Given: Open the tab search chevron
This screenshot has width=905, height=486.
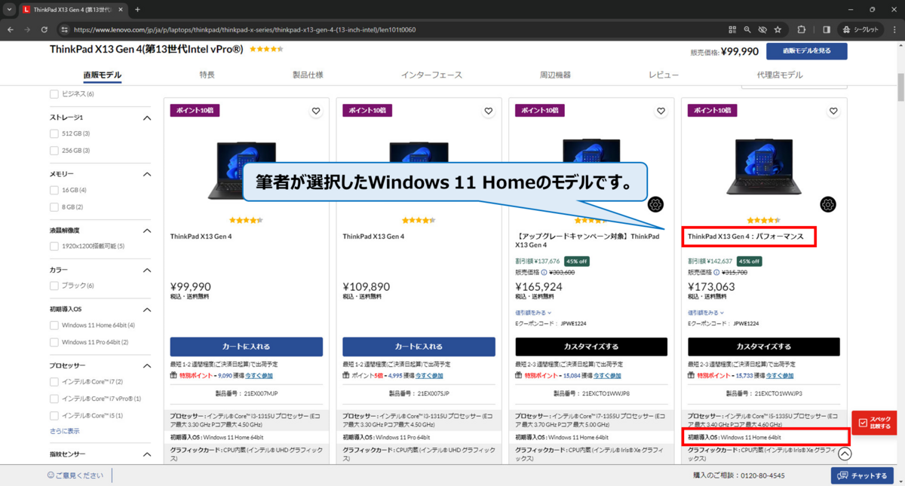Looking at the screenshot, I should pos(10,10).
